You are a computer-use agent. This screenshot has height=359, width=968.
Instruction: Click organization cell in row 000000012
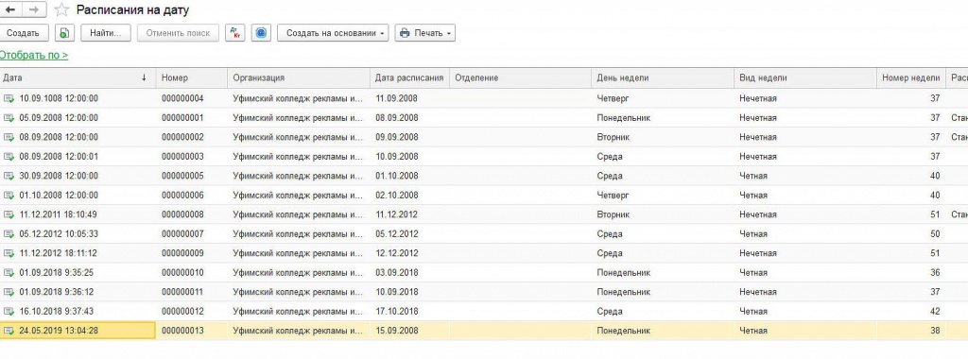(x=299, y=312)
